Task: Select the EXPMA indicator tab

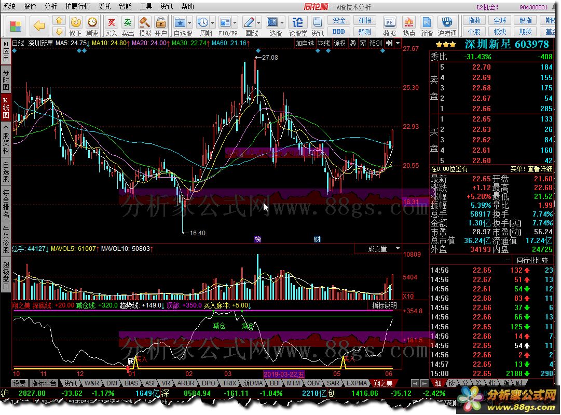Action: [x=357, y=383]
